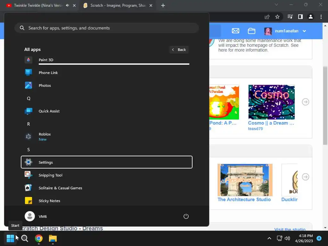328x246 pixels.
Task: Open Scratch My Stuff folder icon
Action: click(x=251, y=31)
